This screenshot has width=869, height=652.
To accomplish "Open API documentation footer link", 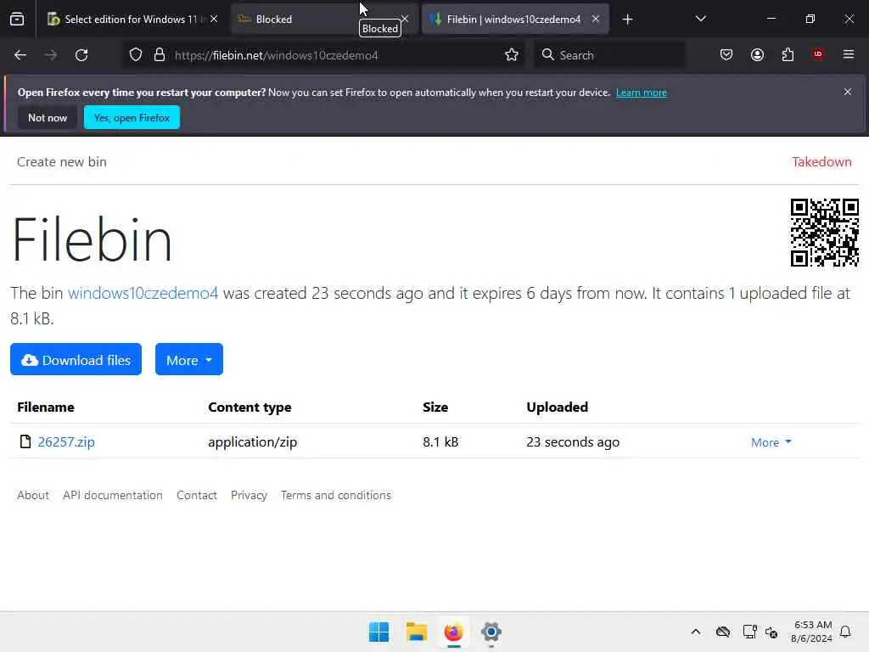I will [113, 495].
